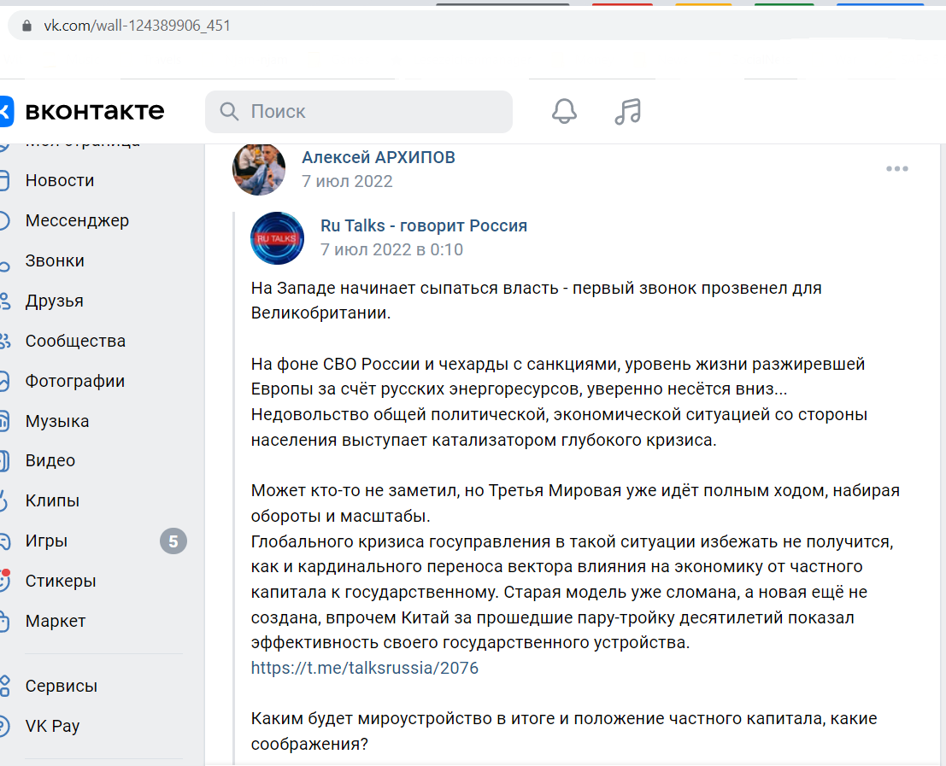Open Новости in the sidebar
The image size is (946, 766).
click(x=60, y=180)
